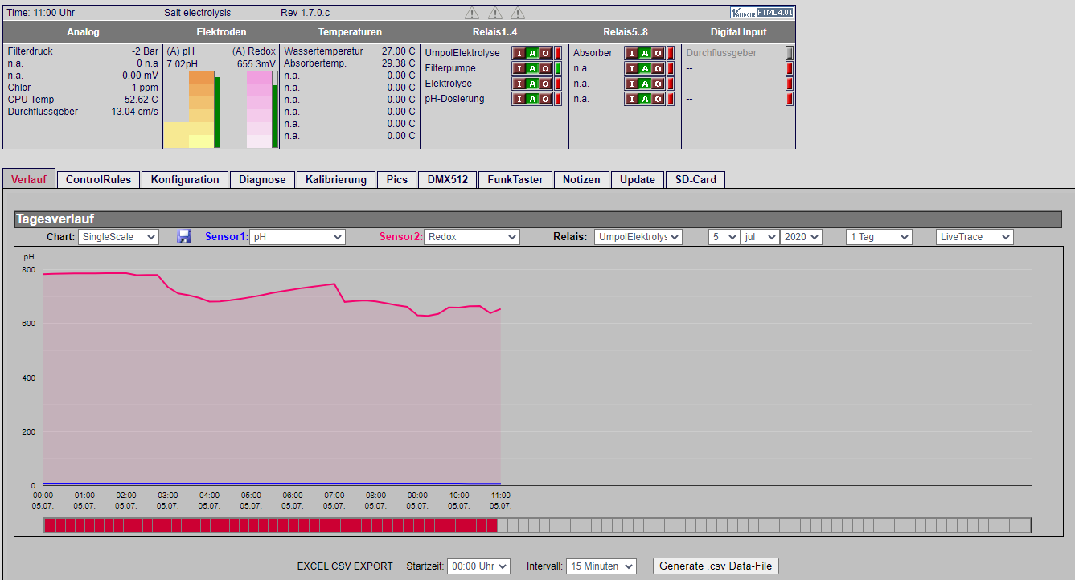Select the Verlauf tab

(29, 179)
